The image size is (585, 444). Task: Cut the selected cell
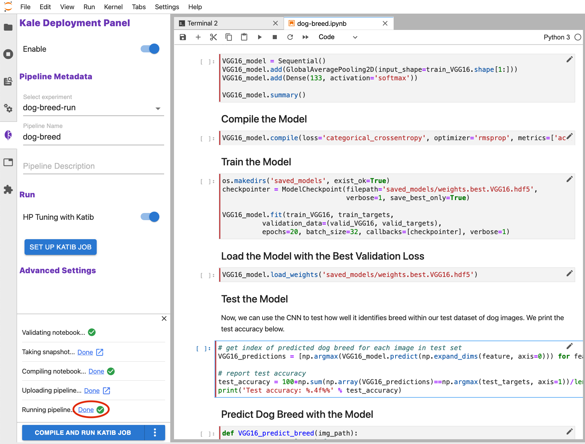pos(214,37)
